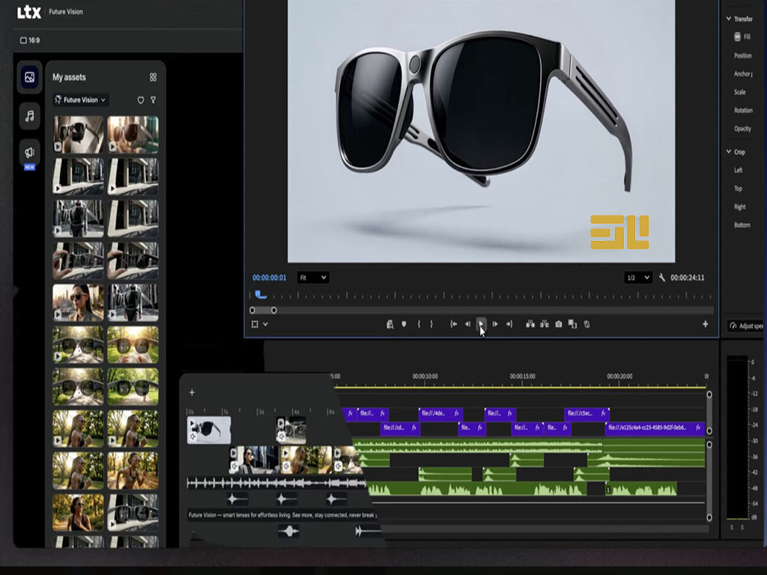Screen dimensions: 767x575
Task: Grab the left handle of monitor zoom bar
Action: [252, 310]
